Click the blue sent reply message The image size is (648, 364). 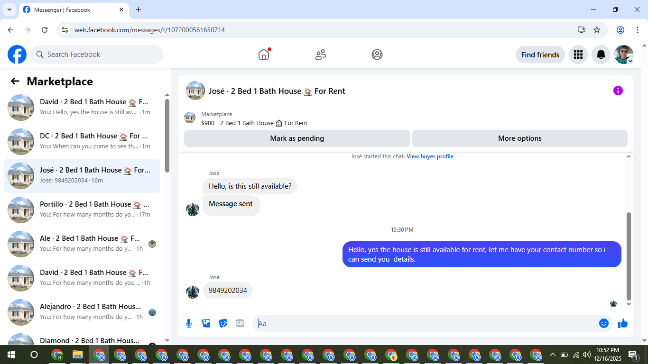pyautogui.click(x=482, y=255)
